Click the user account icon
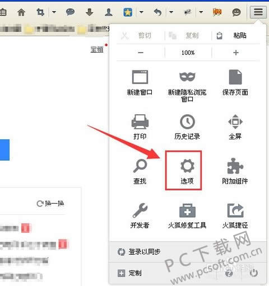269x286 pixels. click(109, 12)
